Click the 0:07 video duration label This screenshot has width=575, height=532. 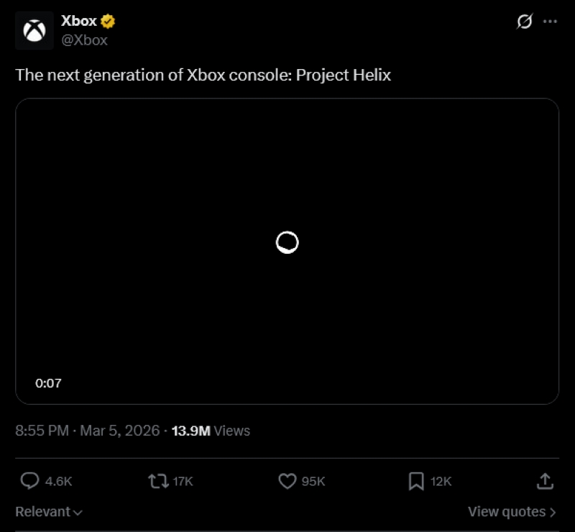49,383
